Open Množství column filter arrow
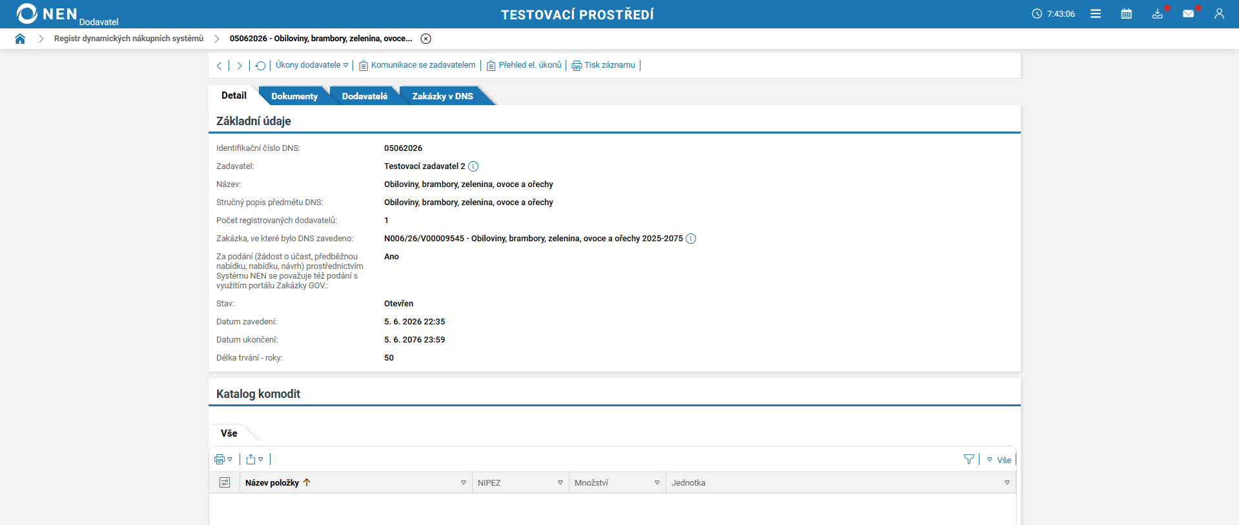The height and width of the screenshot is (525, 1239). coord(657,482)
